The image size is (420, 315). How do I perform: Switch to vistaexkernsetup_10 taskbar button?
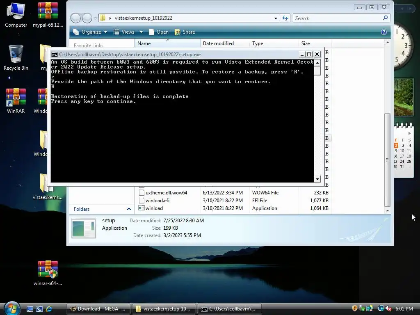pos(164,309)
